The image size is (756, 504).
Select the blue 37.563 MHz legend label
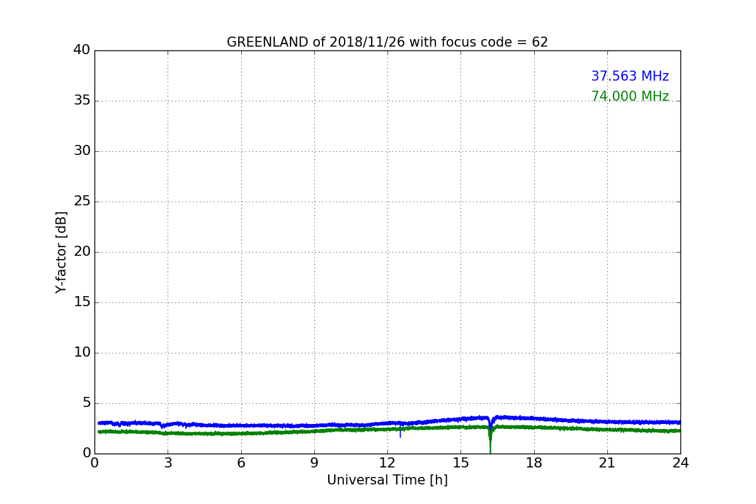tap(630, 76)
